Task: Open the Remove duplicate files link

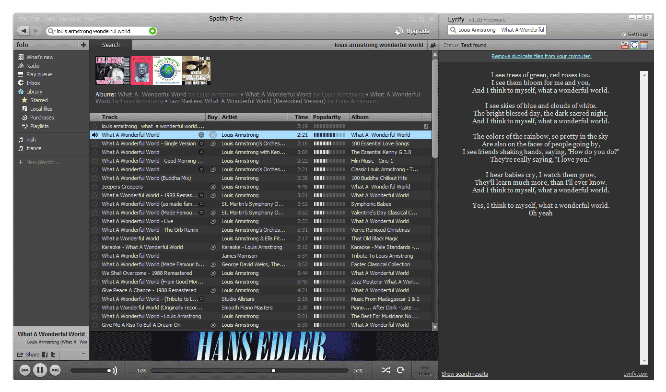Action: point(542,56)
